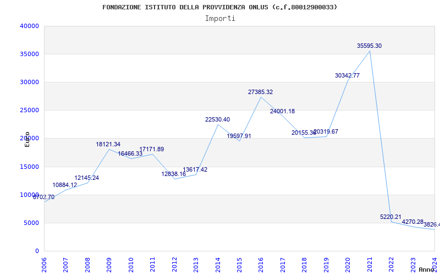Select the 2023 year axis label

click(413, 265)
